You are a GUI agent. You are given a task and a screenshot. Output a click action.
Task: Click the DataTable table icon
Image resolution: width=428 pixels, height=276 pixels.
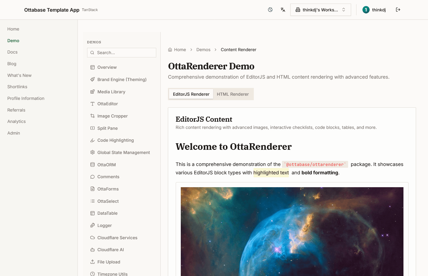coord(92,213)
